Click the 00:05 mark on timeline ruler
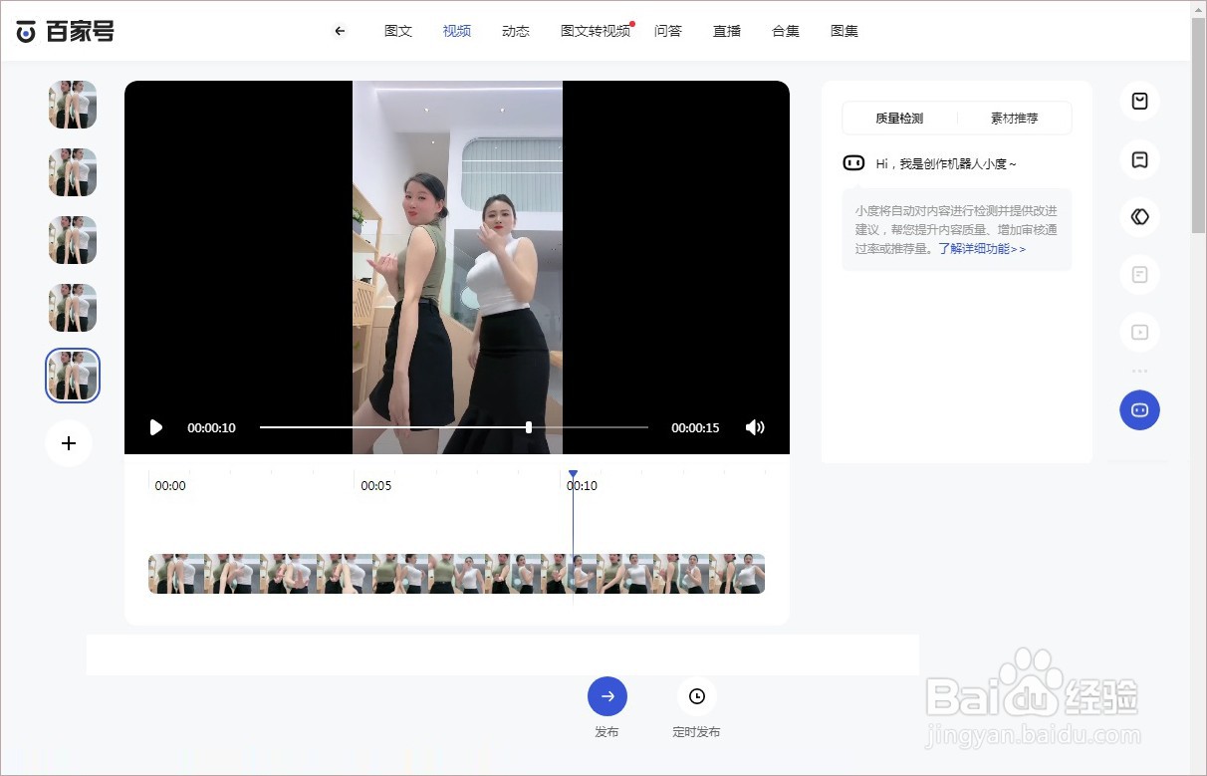The width and height of the screenshot is (1207, 776). point(375,486)
